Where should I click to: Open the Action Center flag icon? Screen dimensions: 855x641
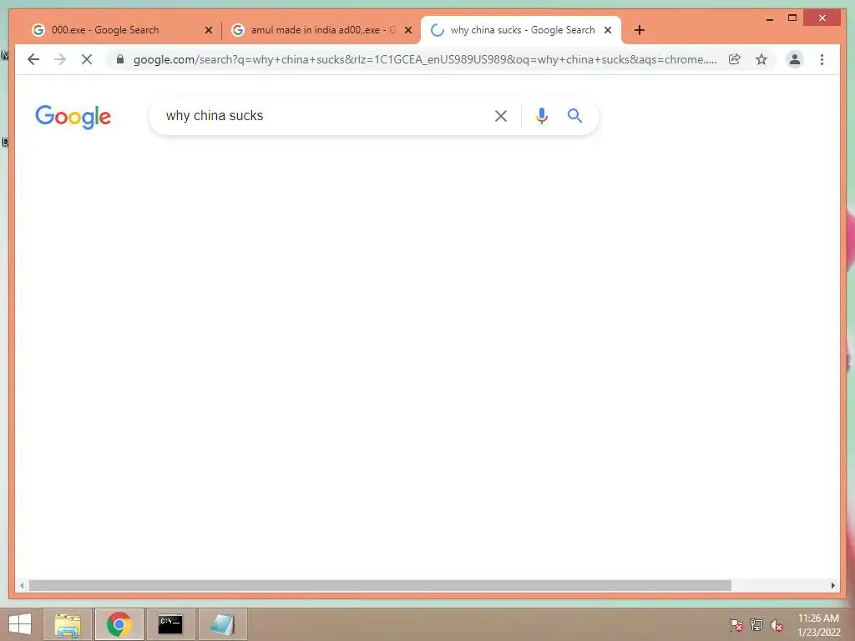point(736,624)
